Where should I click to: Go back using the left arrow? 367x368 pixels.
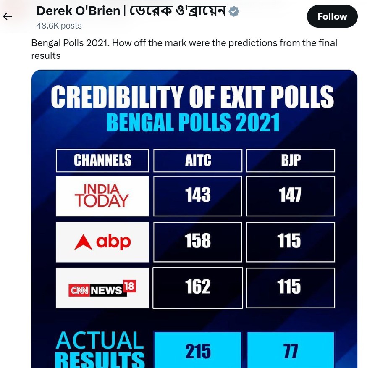click(x=8, y=16)
